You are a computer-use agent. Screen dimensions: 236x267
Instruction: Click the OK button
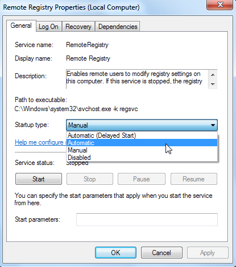115,253
